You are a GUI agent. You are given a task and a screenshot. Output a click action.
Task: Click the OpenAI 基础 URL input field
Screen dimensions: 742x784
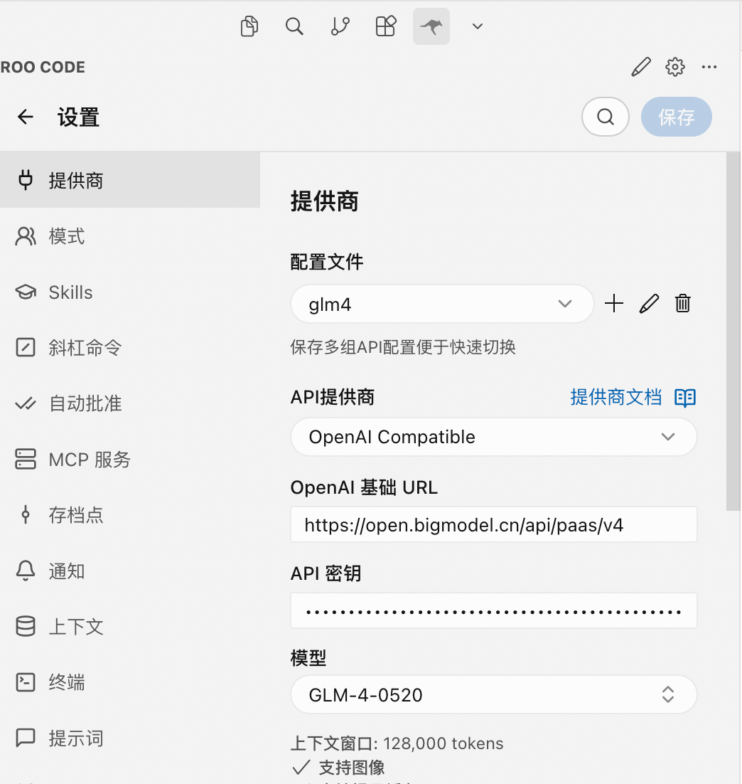click(494, 524)
